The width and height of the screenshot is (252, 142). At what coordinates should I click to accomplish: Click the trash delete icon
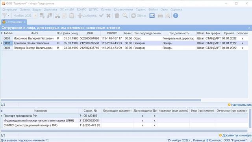click(117, 16)
